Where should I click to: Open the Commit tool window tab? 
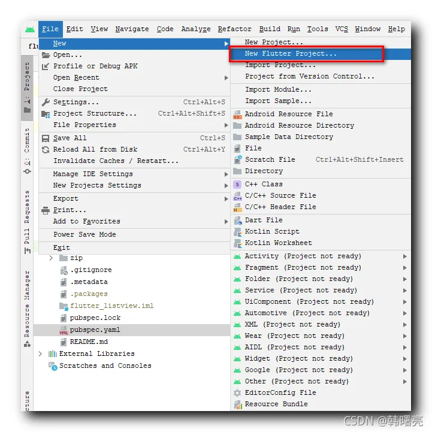(x=27, y=151)
